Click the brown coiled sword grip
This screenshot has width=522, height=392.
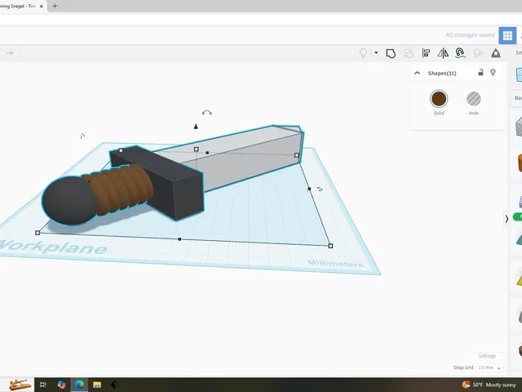pos(122,189)
